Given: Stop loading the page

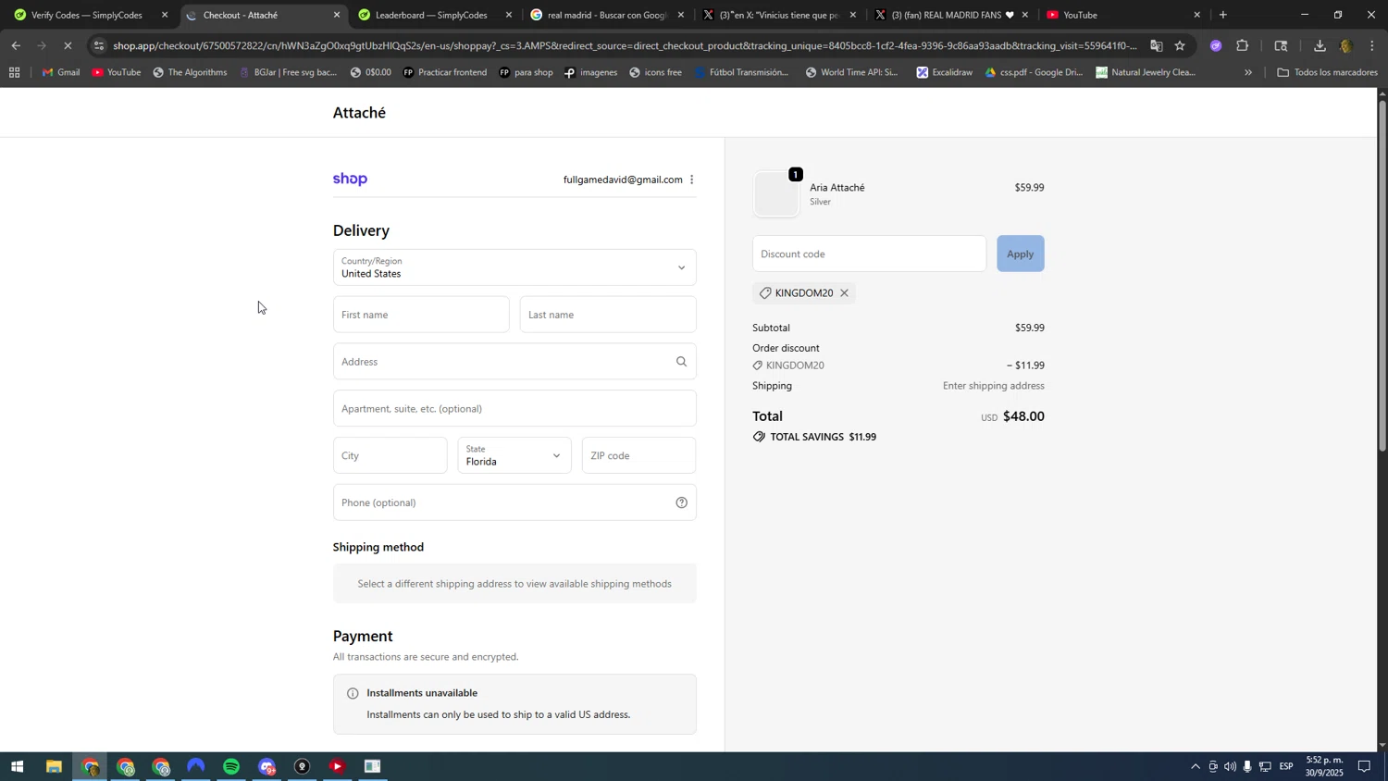Looking at the screenshot, I should tap(68, 46).
